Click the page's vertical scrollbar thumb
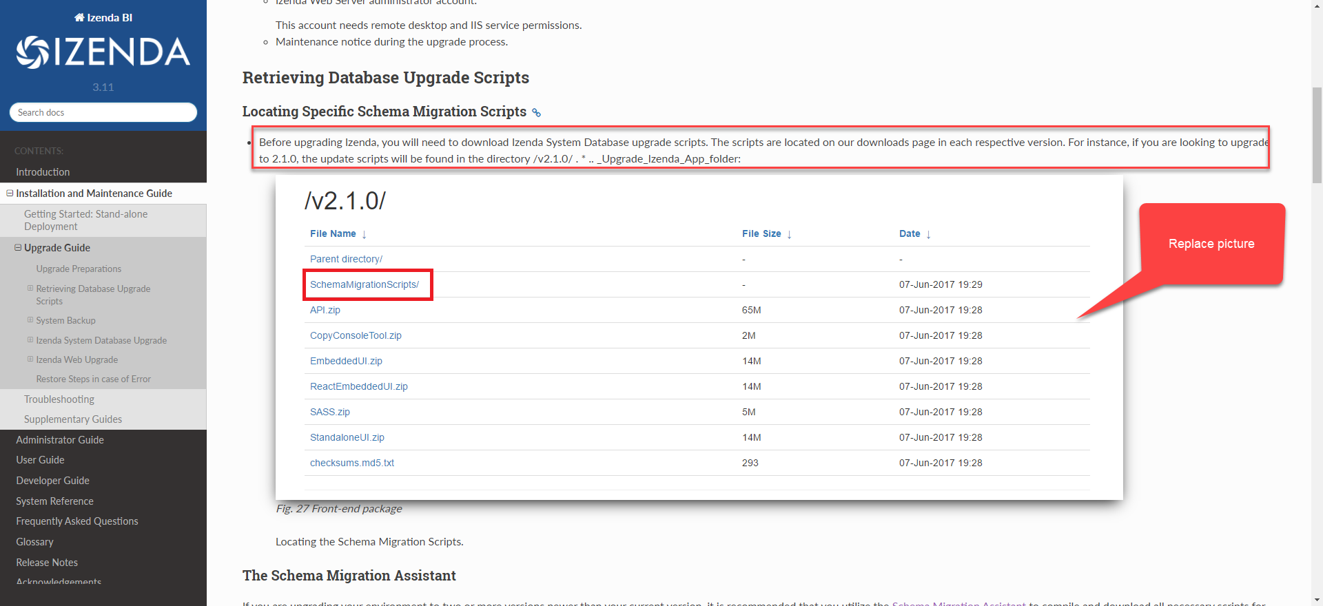 point(1317,134)
